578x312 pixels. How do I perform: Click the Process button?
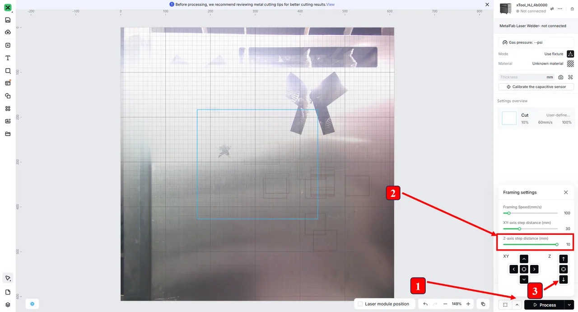point(544,305)
